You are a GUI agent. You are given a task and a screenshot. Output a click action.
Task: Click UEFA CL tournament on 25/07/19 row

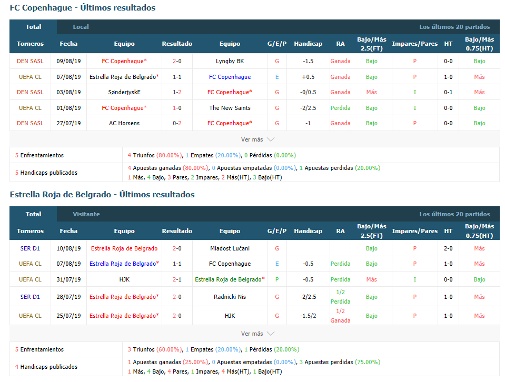click(x=30, y=316)
